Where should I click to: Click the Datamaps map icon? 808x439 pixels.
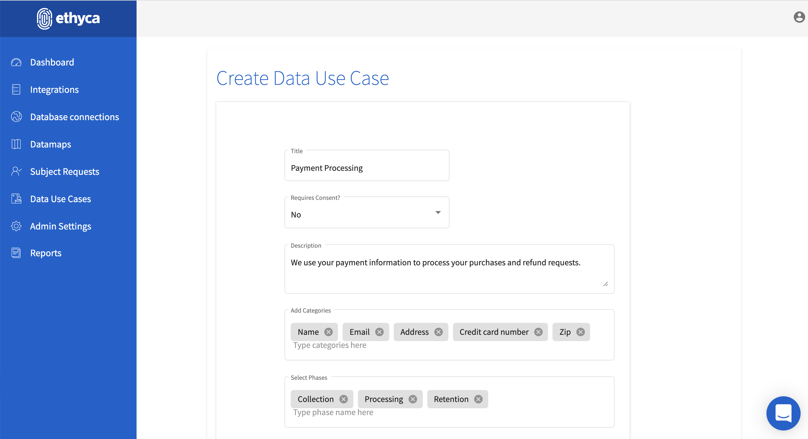pyautogui.click(x=16, y=144)
